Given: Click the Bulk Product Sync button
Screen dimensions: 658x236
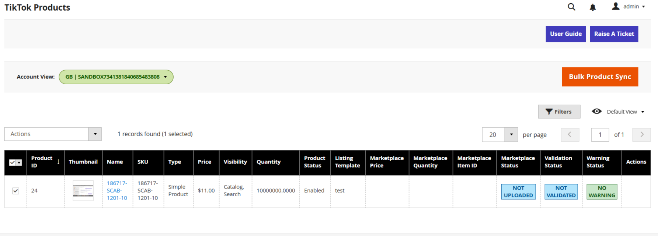Looking at the screenshot, I should click(600, 77).
